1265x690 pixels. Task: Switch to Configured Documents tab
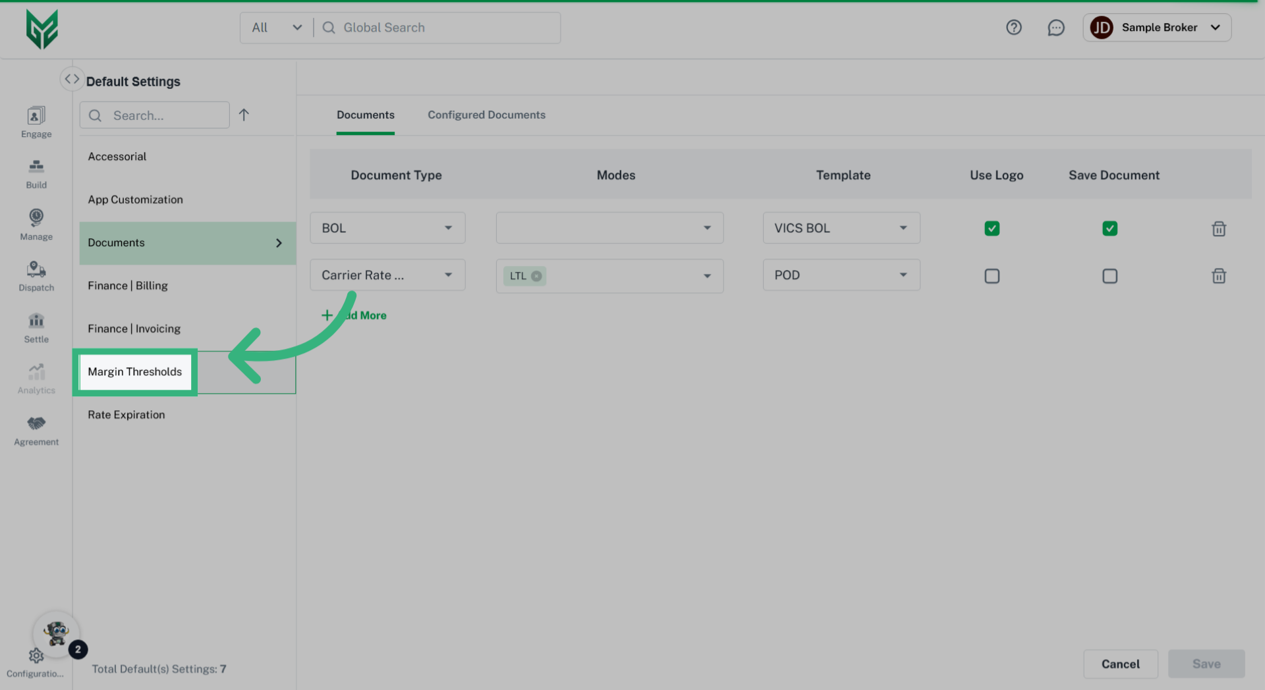pyautogui.click(x=486, y=115)
